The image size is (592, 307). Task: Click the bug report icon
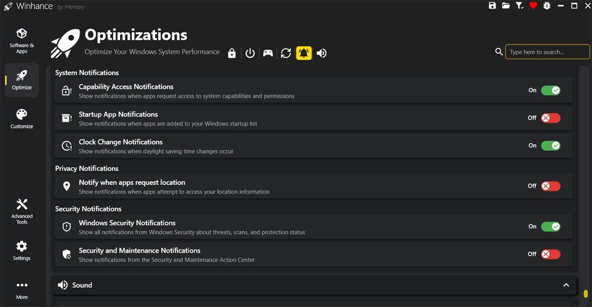[x=546, y=6]
